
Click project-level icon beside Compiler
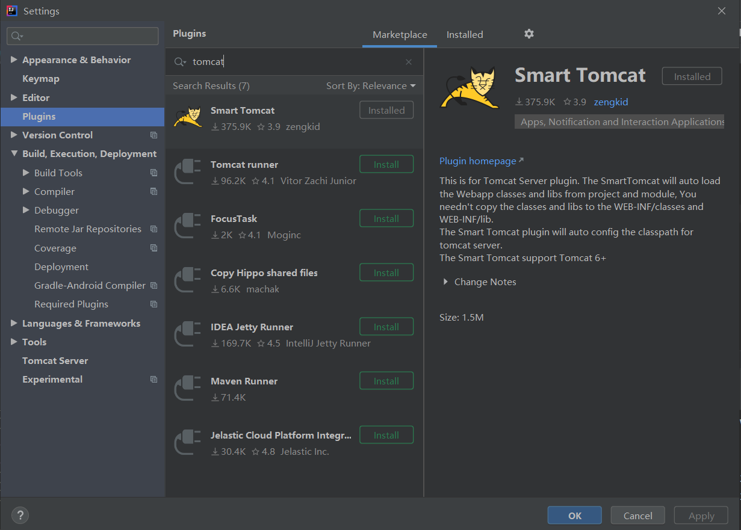point(153,192)
